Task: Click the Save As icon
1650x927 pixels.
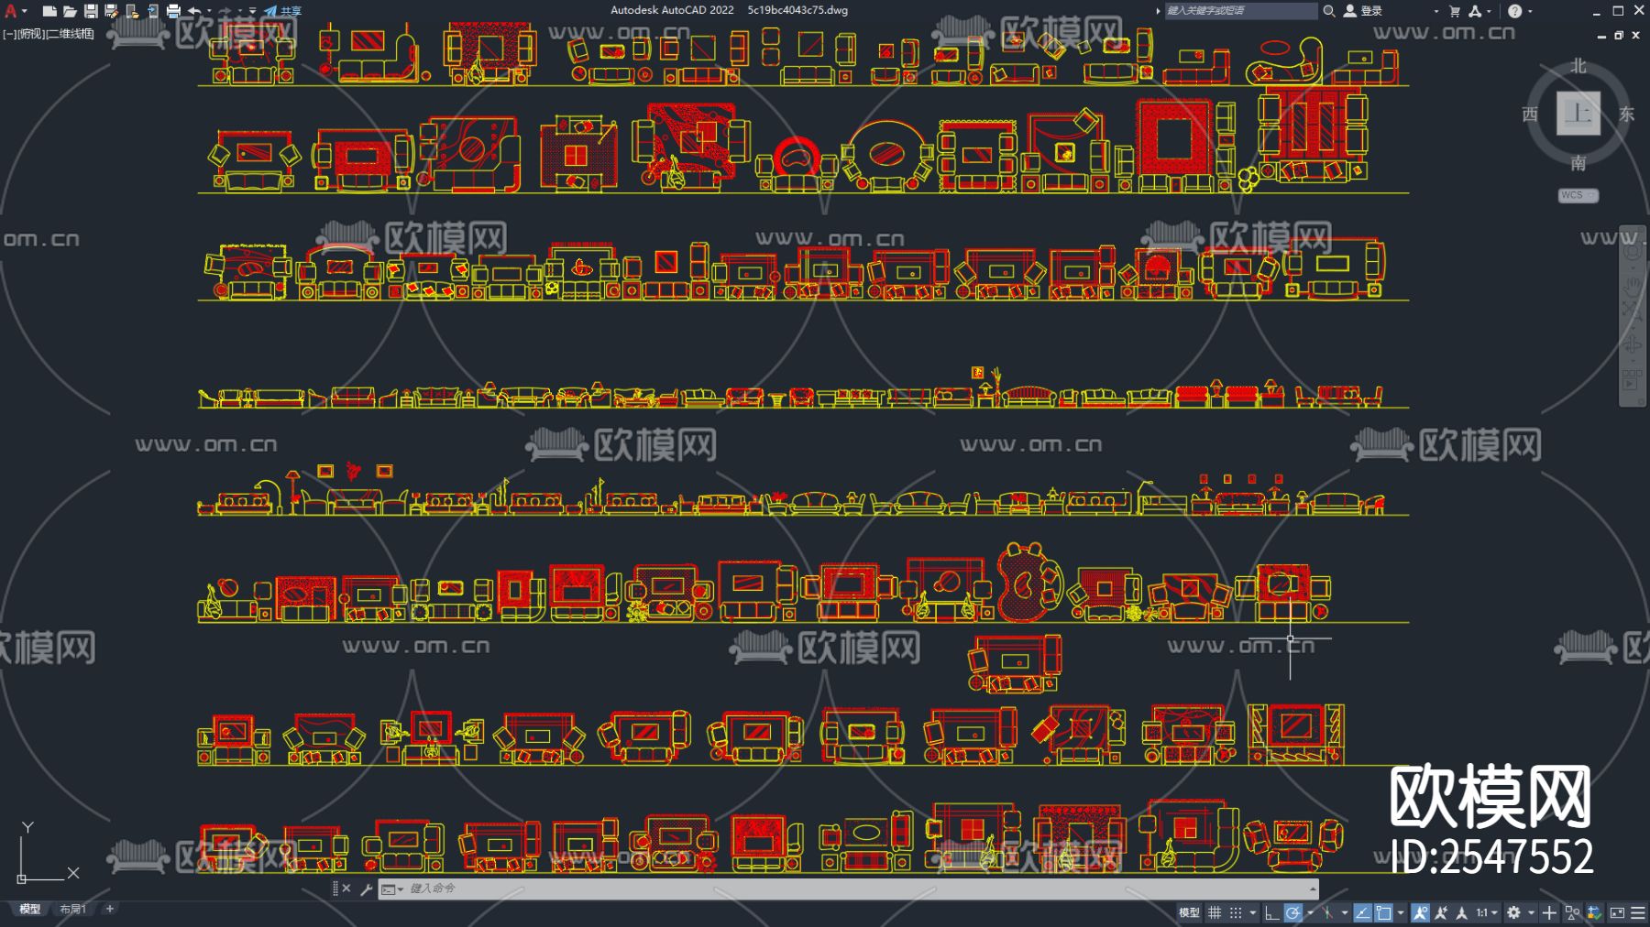Action: tap(111, 11)
